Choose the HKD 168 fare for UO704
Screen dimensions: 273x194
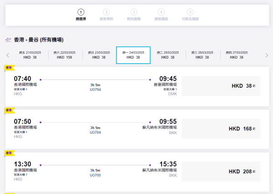221,129
